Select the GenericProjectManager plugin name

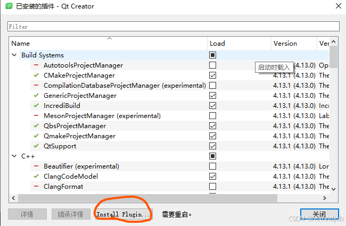(x=80, y=96)
